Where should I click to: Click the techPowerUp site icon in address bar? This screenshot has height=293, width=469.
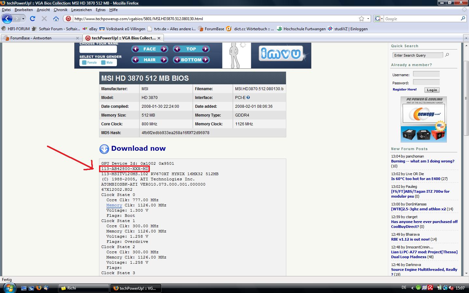coord(68,19)
